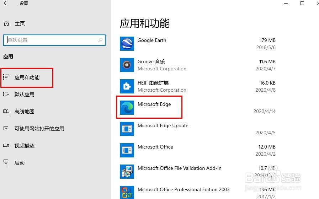Screen dimensions: 319x199
Task: Select Microsoft Office Professional Edition 2003 name
Action: click(x=184, y=189)
